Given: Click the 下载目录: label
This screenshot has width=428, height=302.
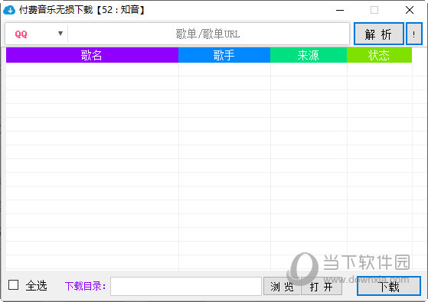Looking at the screenshot, I should [x=86, y=286].
